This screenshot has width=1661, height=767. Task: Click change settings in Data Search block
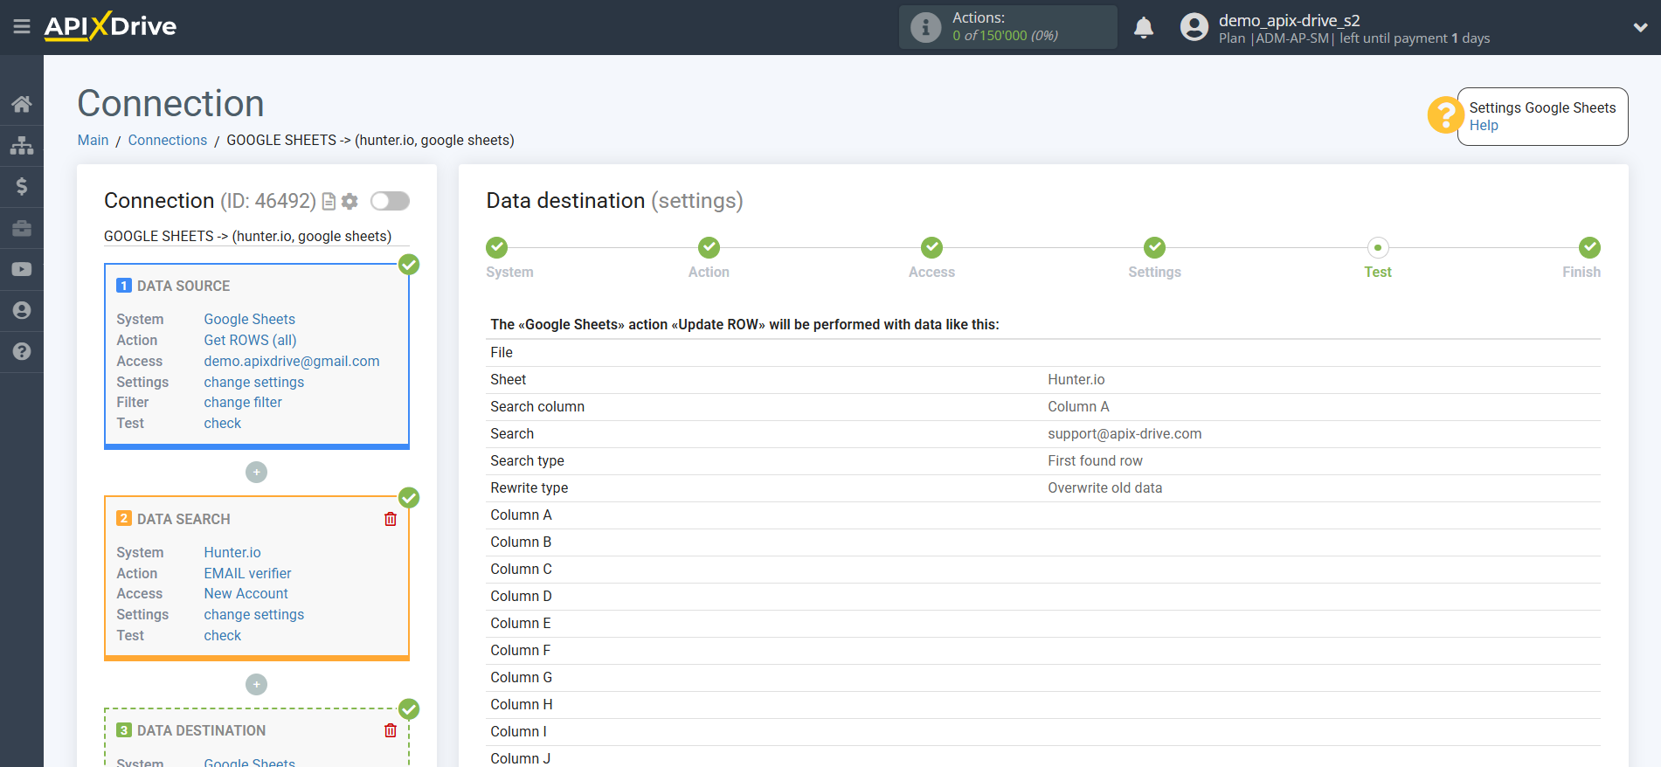(x=254, y=615)
